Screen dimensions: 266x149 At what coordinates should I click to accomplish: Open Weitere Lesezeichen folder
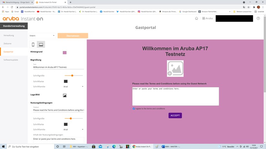point(242,12)
